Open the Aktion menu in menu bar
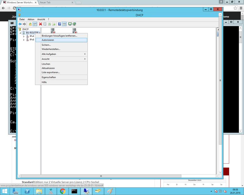 click(31, 19)
